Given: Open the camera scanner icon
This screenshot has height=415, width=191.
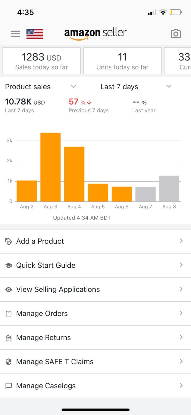Looking at the screenshot, I should pos(176,34).
